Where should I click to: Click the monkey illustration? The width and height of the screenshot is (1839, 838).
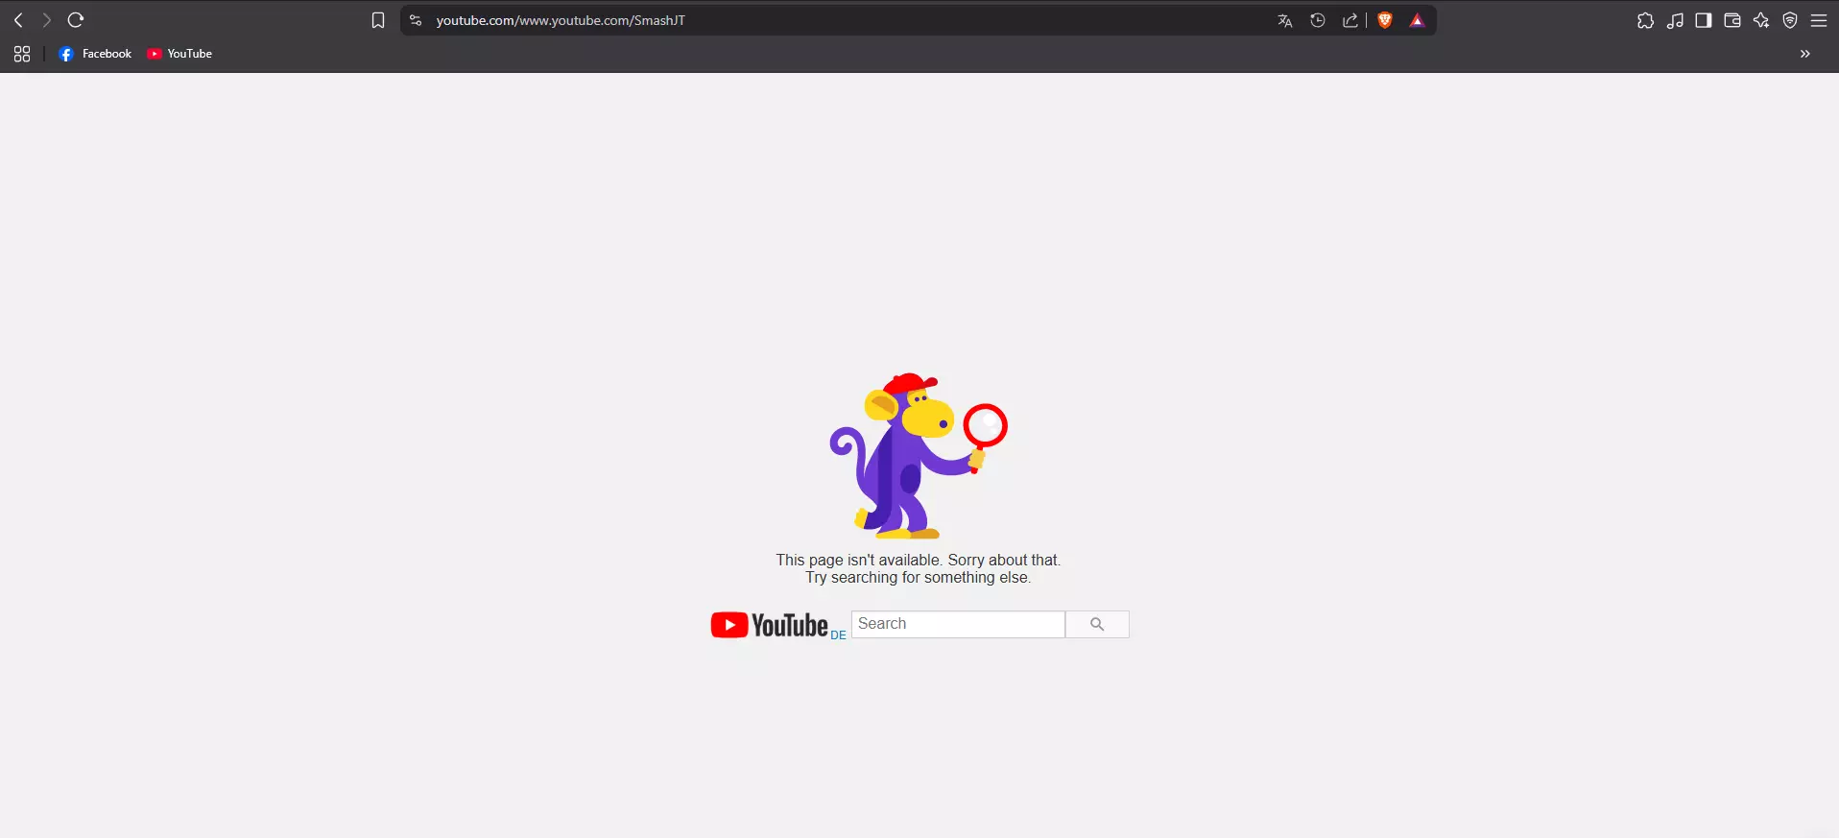coord(919,456)
